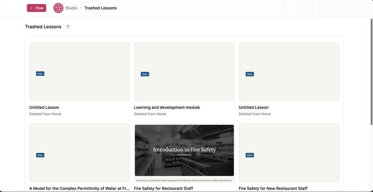
Task: Open Complex Permittivity of Water lesson thumbnail
Action: [79, 153]
